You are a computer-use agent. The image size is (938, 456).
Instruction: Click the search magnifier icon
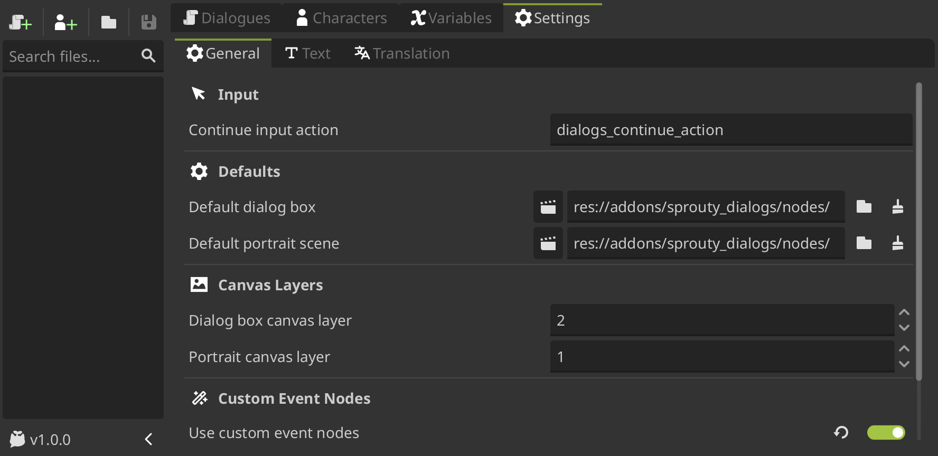148,56
